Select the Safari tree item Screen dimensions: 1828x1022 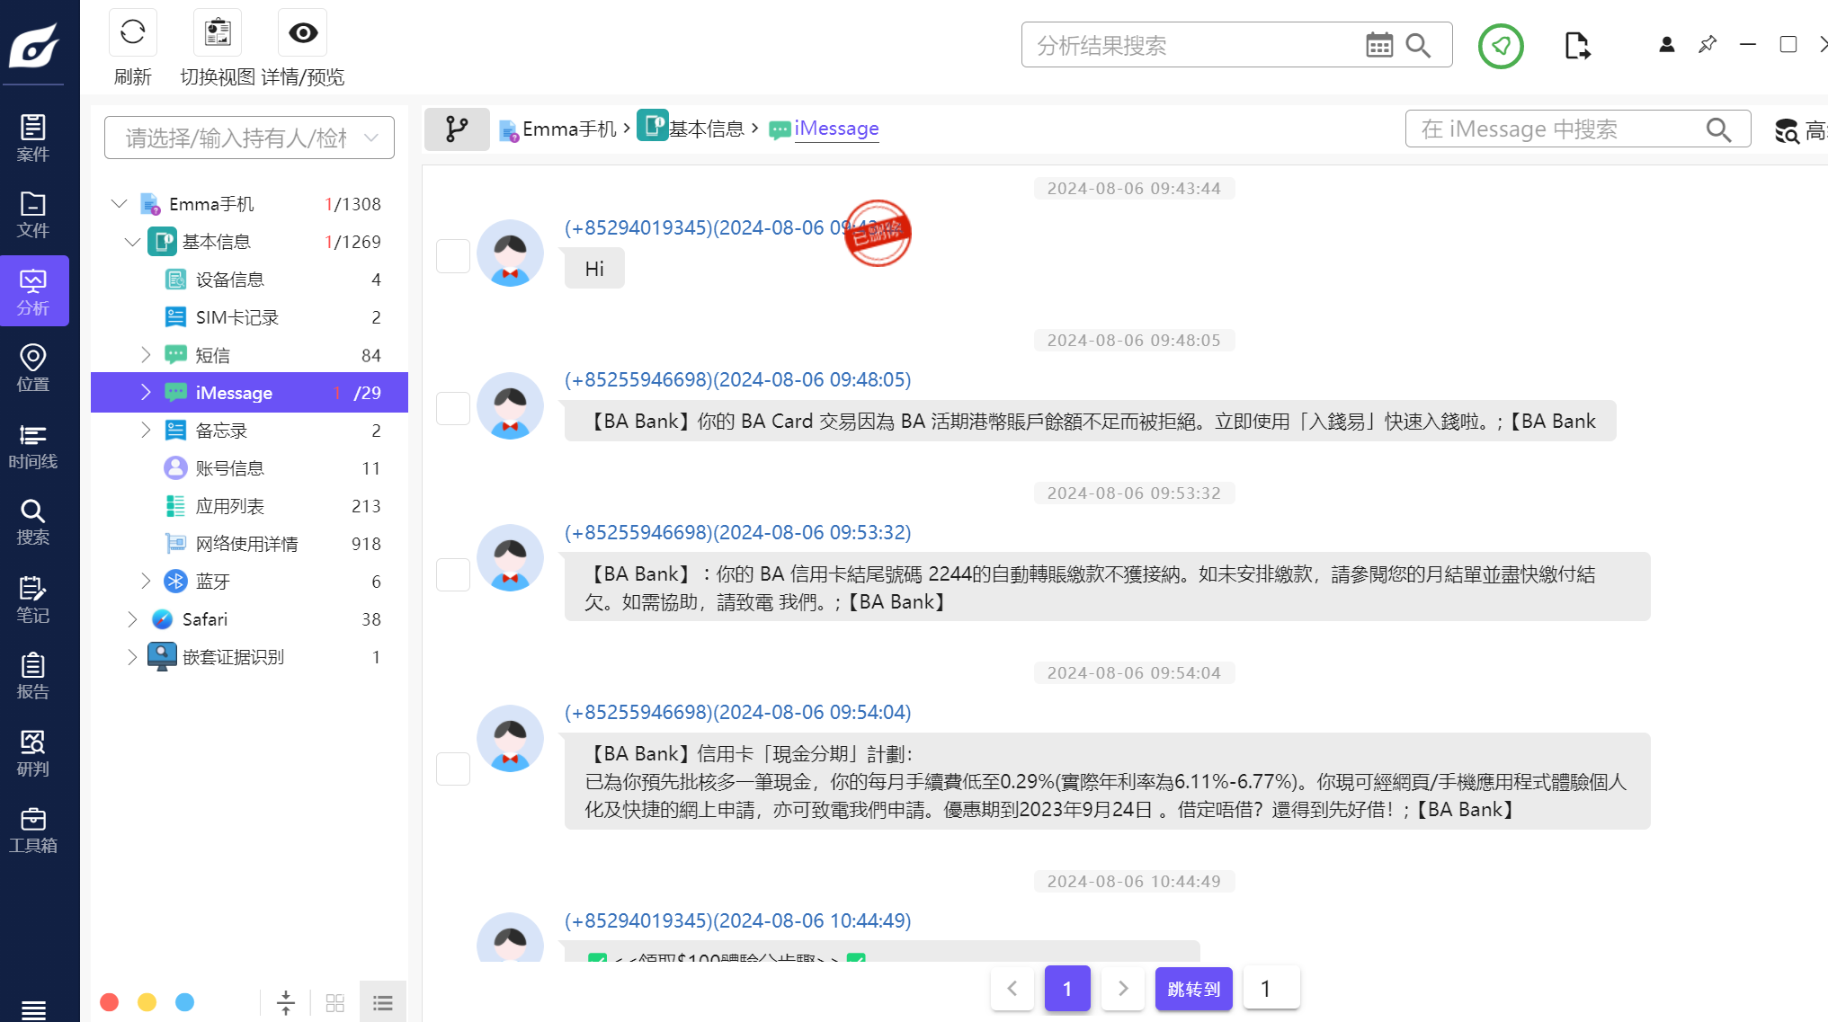(205, 619)
